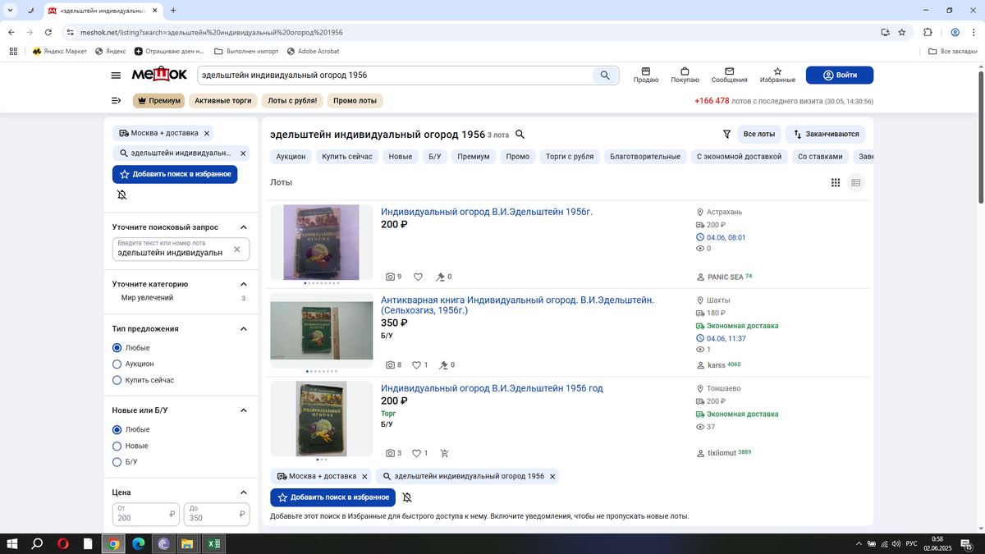Select the Торги с рубля filter chip

pos(570,156)
